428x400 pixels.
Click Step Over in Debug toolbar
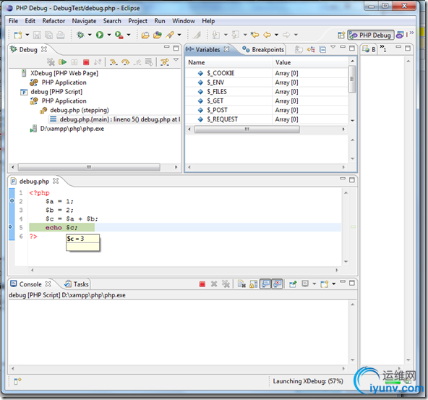125,62
